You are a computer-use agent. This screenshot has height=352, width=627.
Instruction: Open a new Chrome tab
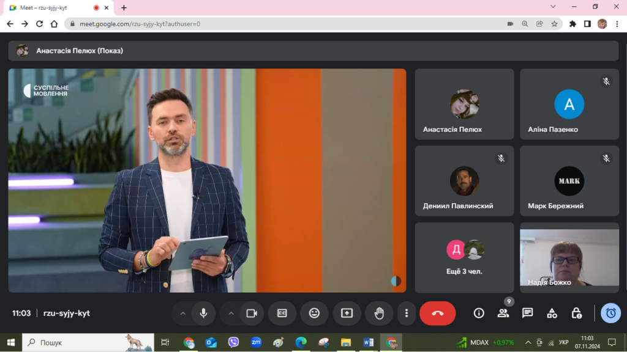point(124,7)
